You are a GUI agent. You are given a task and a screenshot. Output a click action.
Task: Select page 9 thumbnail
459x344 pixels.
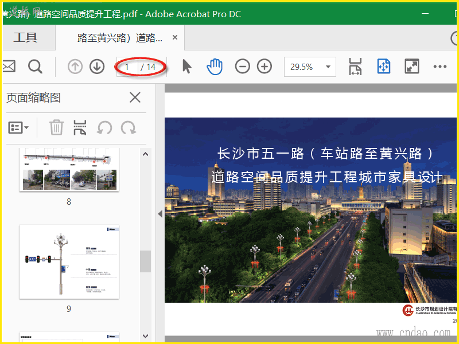click(x=69, y=262)
